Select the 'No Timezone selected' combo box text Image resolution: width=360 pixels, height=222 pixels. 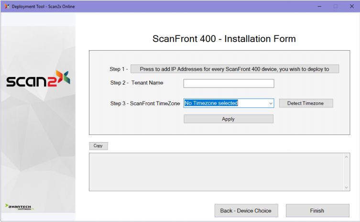225,103
